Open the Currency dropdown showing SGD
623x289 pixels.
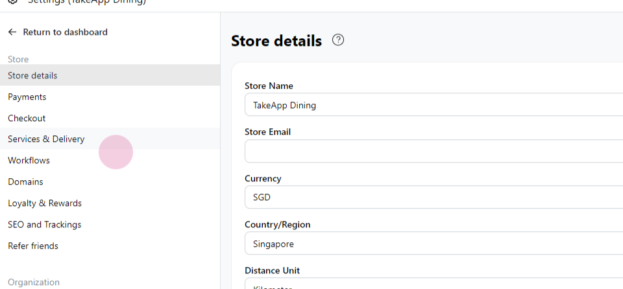(434, 197)
